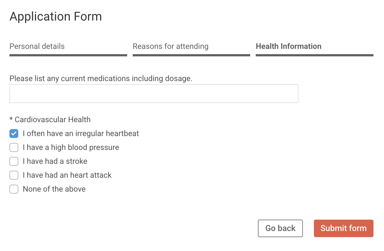The width and height of the screenshot is (384, 251).
Task: Click the Cardiovascular Health required field label
Action: tap(50, 120)
